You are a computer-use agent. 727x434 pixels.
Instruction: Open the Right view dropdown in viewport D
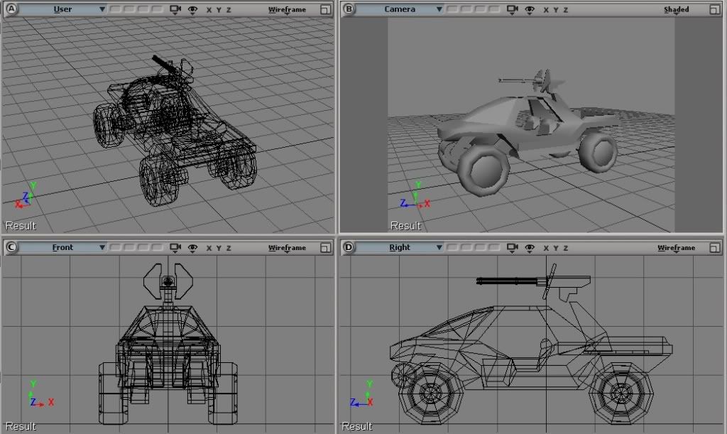400,248
